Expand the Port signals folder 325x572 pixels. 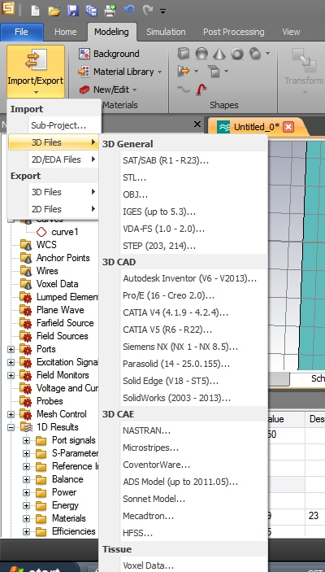(26, 441)
